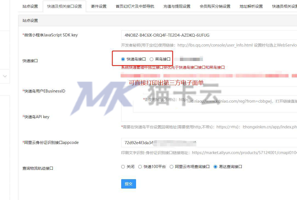The height and width of the screenshot is (200, 297).
Task: Expand the left sidebar chevron arrow
Action: [x=5, y=76]
